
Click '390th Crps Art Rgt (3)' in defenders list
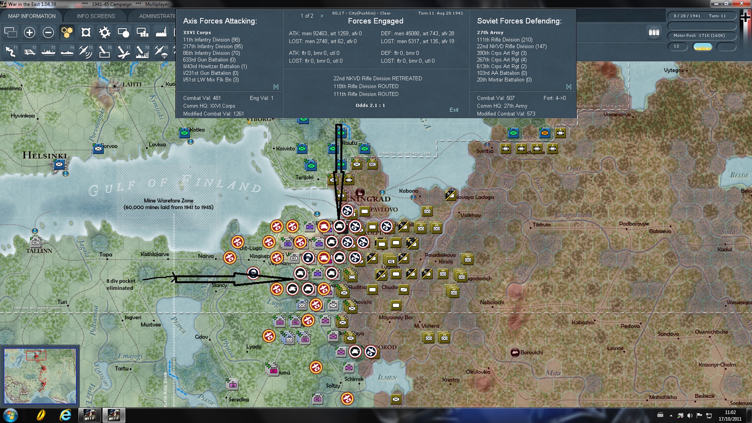tap(502, 53)
